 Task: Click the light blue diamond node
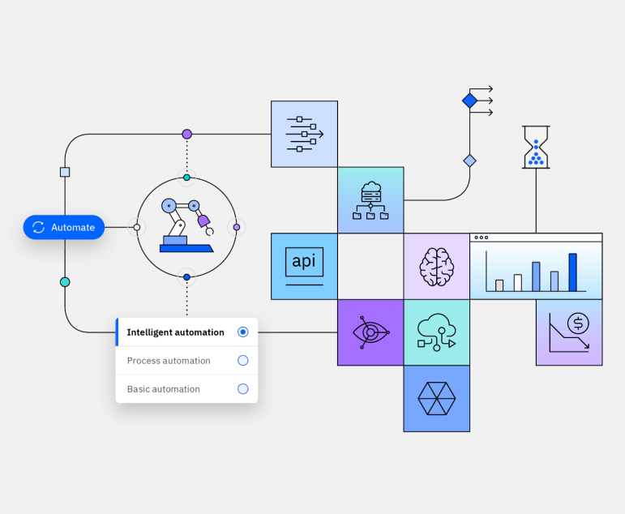(470, 161)
